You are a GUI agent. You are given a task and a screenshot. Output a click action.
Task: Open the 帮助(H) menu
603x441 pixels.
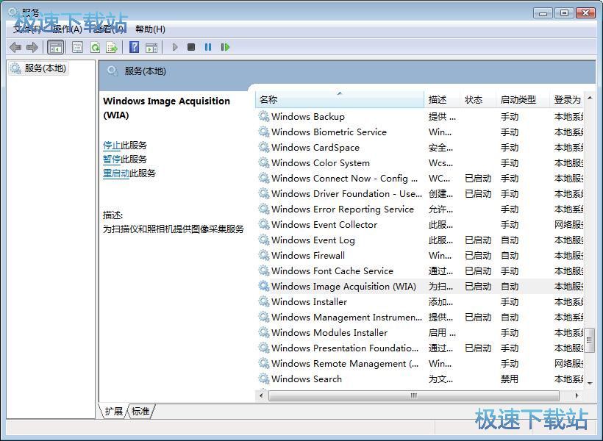tap(150, 29)
